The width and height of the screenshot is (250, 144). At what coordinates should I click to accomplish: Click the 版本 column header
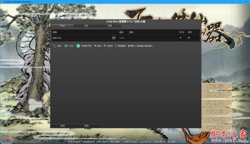[x=121, y=32]
